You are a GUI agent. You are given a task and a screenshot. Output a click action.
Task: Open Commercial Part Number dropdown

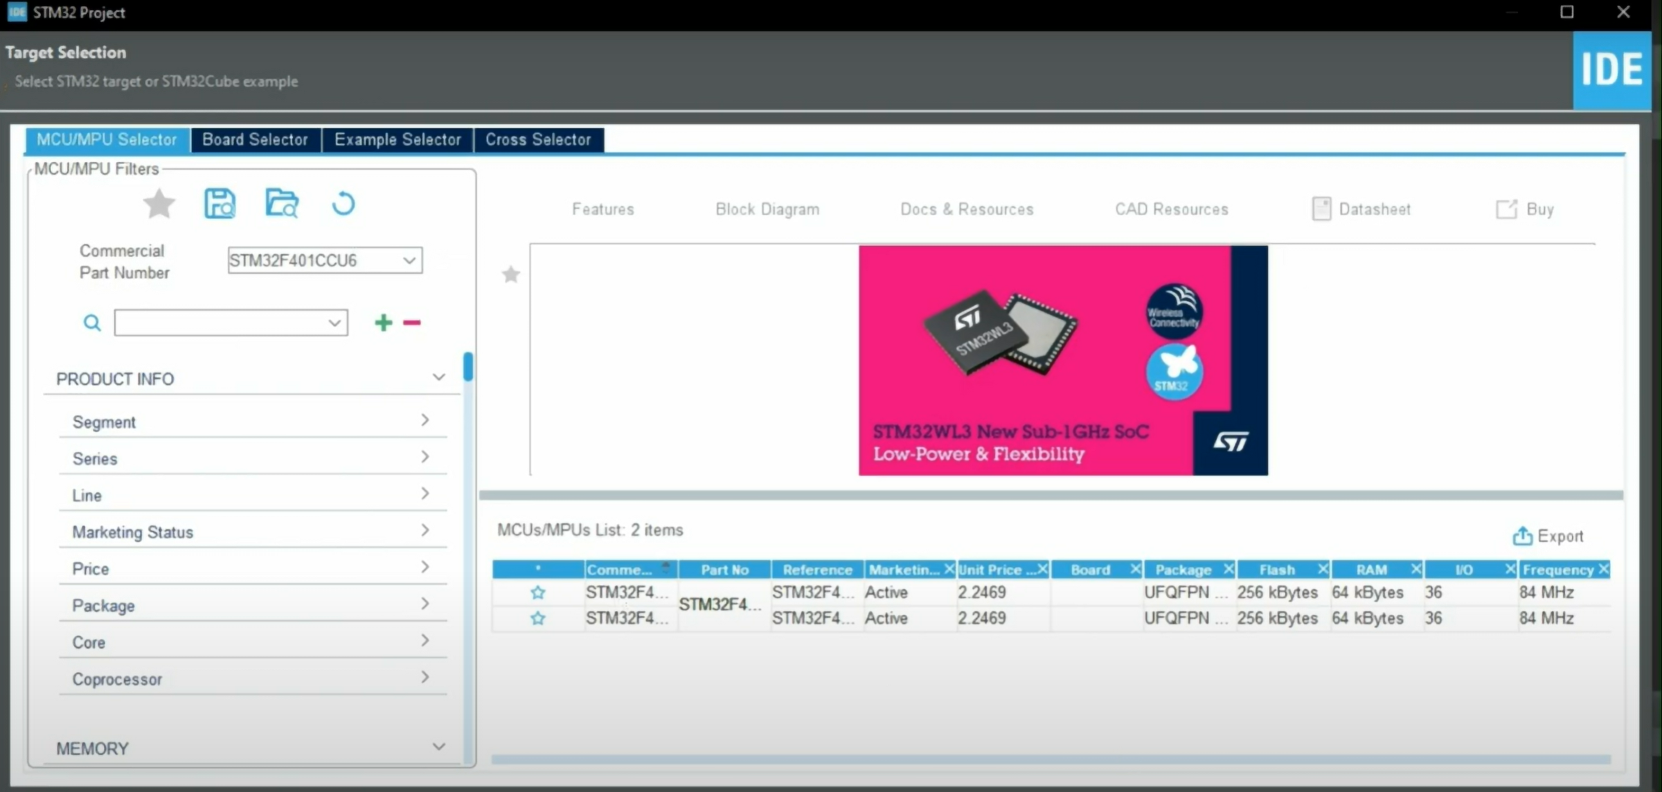409,261
